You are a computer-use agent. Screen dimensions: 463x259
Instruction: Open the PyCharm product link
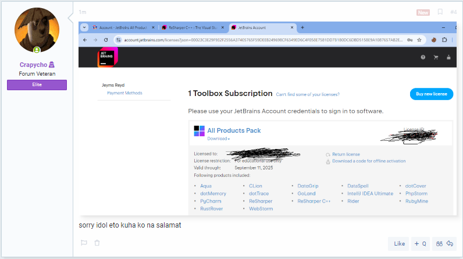click(x=211, y=201)
